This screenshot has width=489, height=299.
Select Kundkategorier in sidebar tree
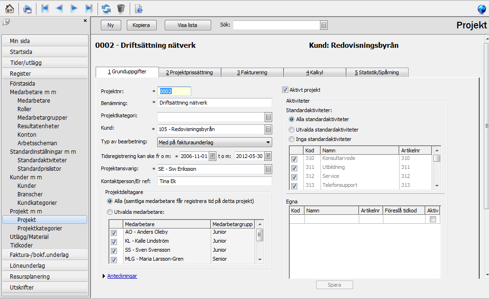point(37,202)
